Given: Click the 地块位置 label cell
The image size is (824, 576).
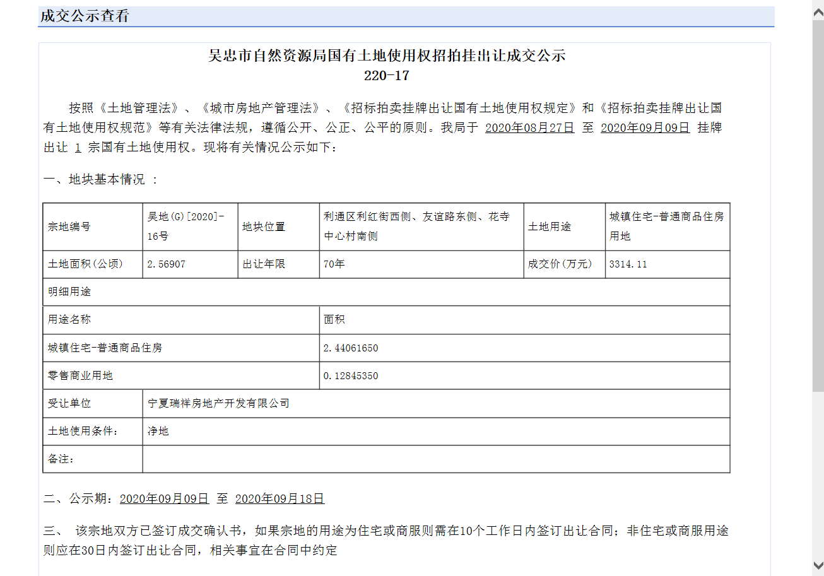Looking at the screenshot, I should (x=278, y=226).
